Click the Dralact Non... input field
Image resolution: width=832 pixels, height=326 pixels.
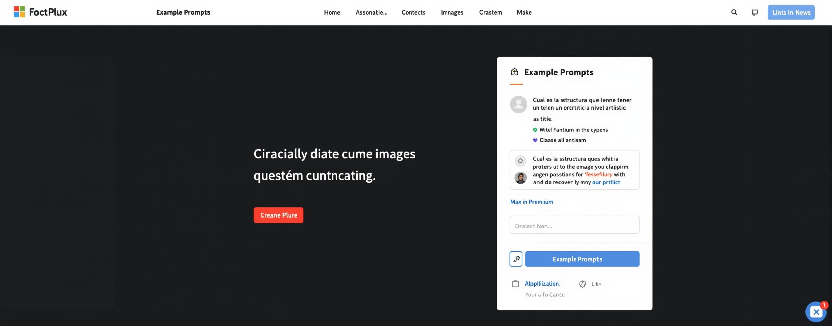point(574,225)
